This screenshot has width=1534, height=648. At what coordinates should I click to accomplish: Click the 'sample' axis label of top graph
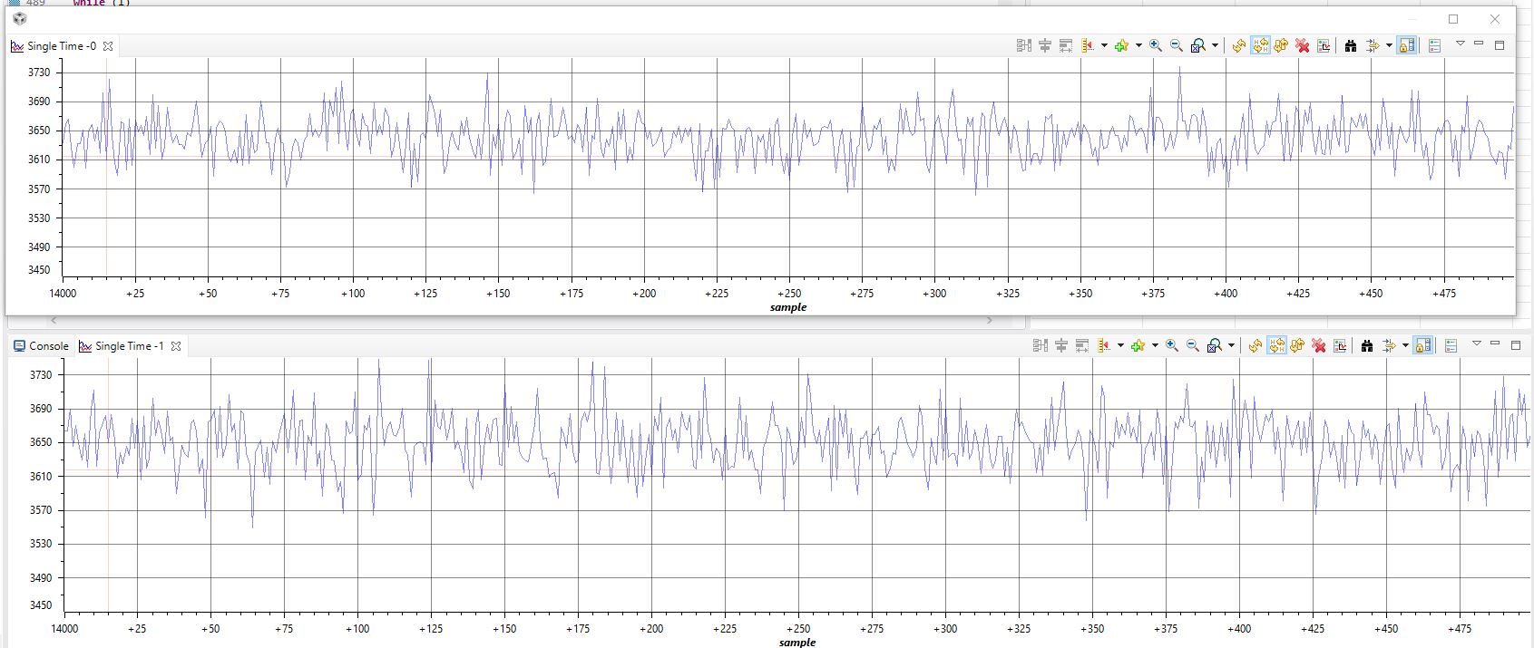788,307
